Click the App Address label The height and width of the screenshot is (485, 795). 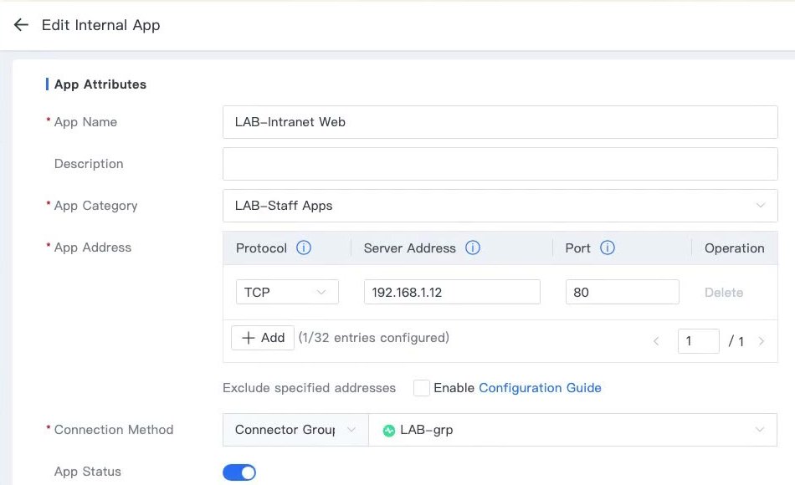click(x=93, y=248)
